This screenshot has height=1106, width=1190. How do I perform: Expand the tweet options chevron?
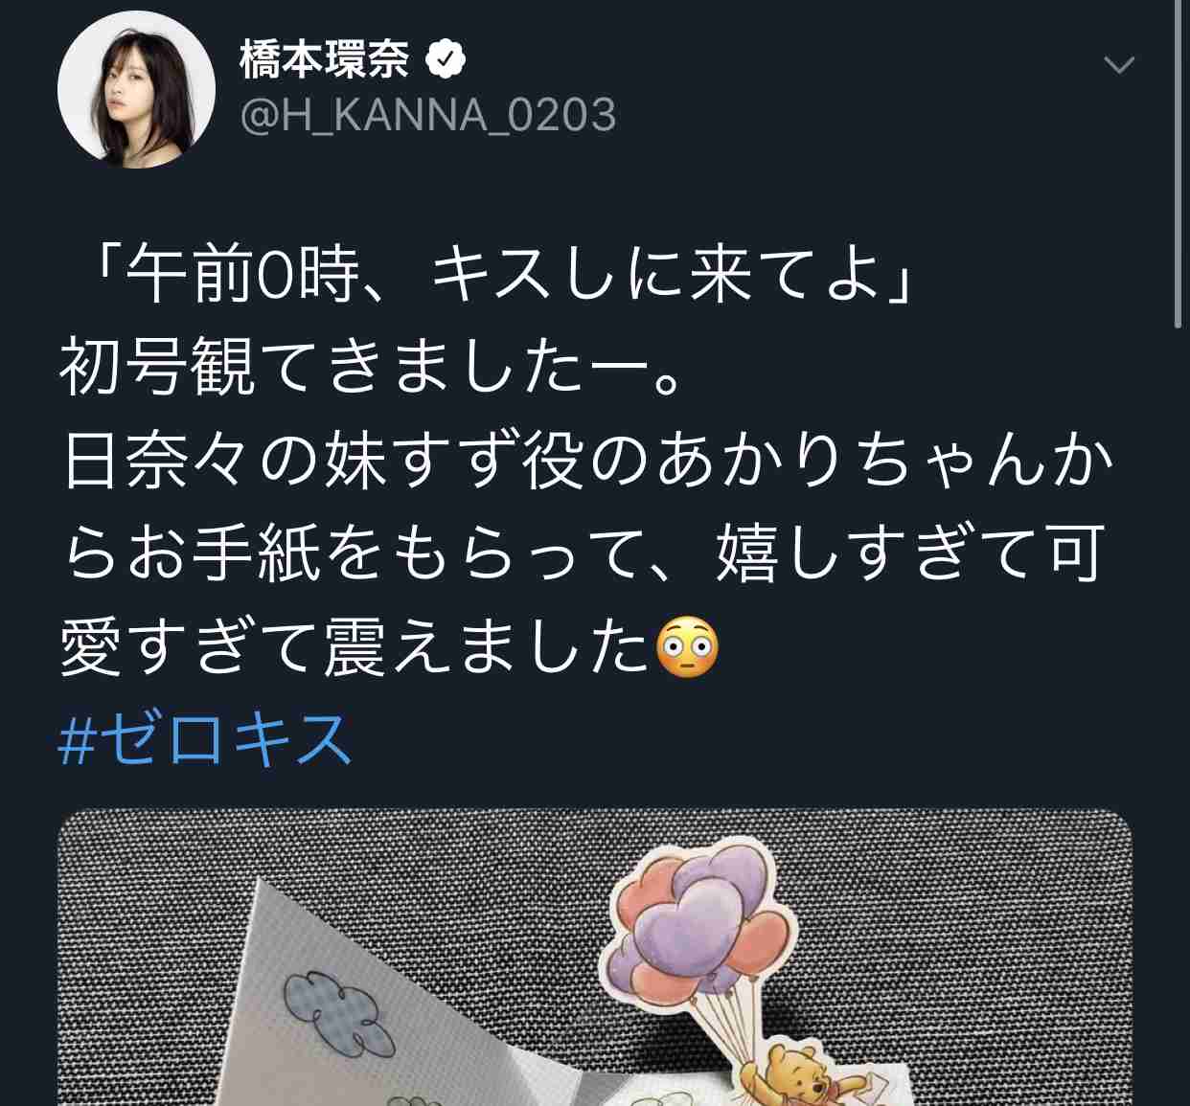click(1119, 65)
